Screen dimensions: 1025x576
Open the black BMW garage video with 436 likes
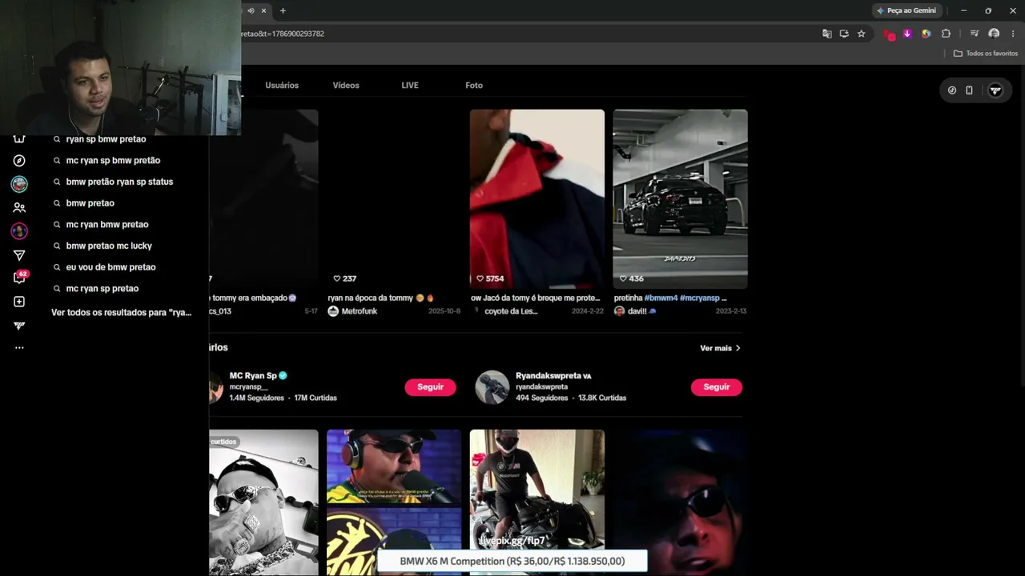[x=680, y=199]
